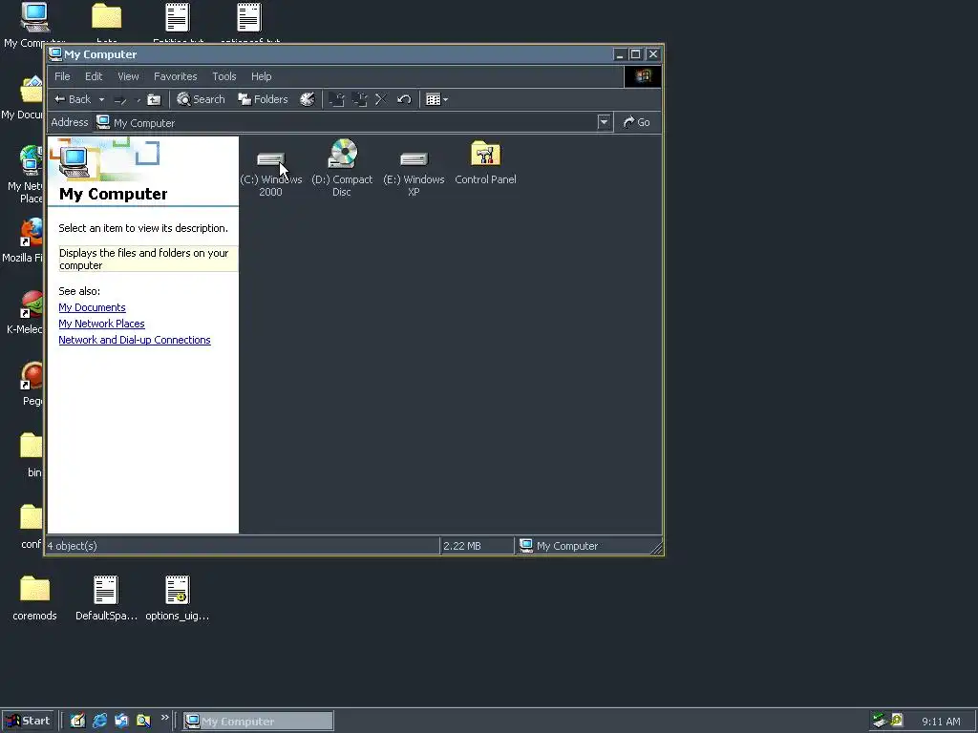The width and height of the screenshot is (978, 733).
Task: Click the Start button
Action: tap(29, 721)
